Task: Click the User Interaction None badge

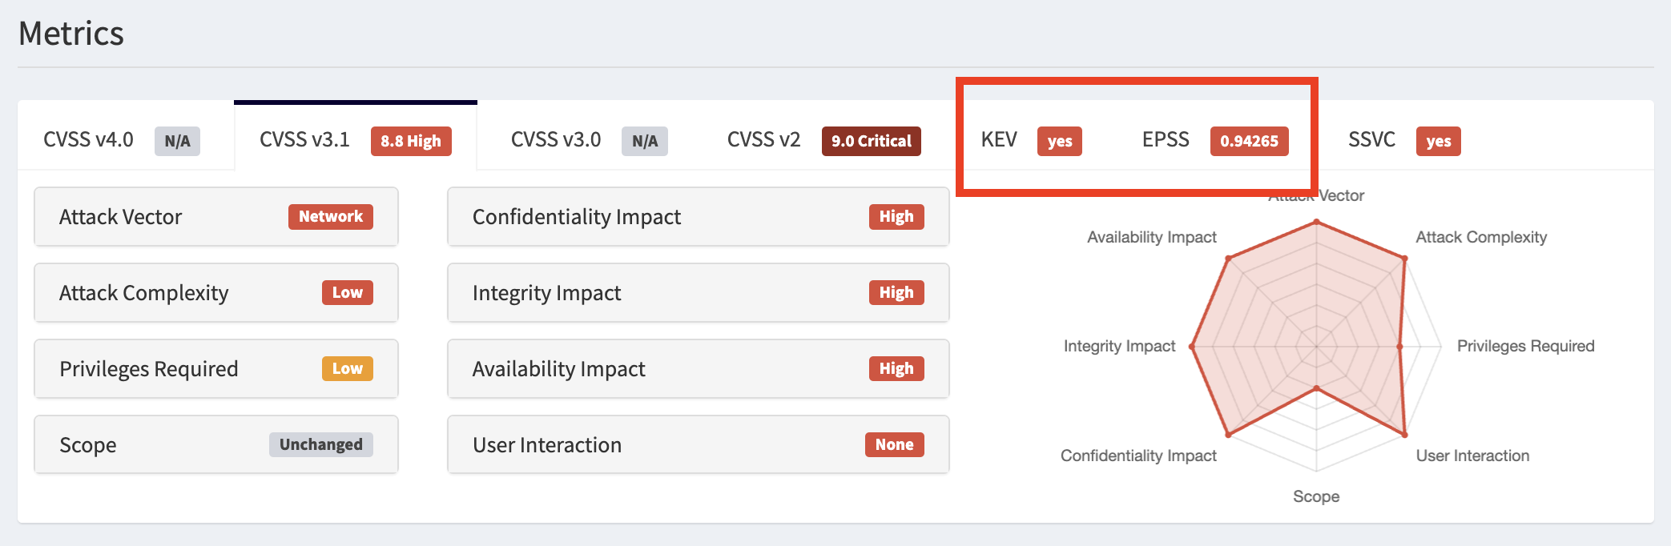Action: click(894, 445)
